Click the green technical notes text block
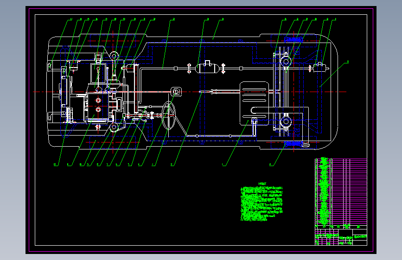 point(262,204)
